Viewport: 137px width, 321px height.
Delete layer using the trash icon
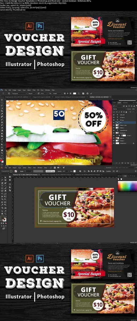(x=134, y=163)
